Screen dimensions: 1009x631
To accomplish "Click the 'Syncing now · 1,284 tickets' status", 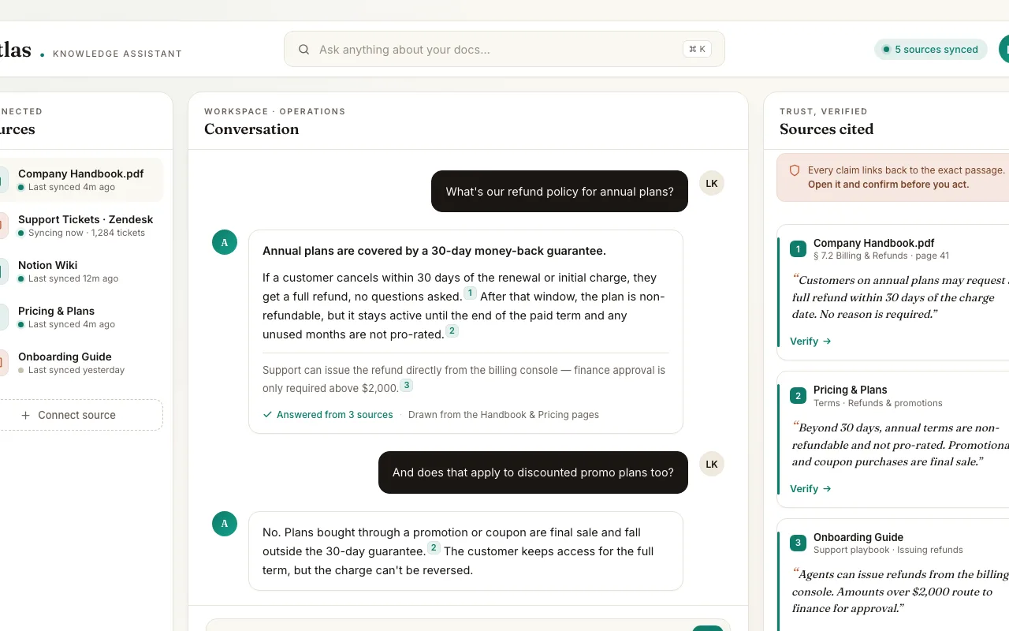I will (x=87, y=233).
